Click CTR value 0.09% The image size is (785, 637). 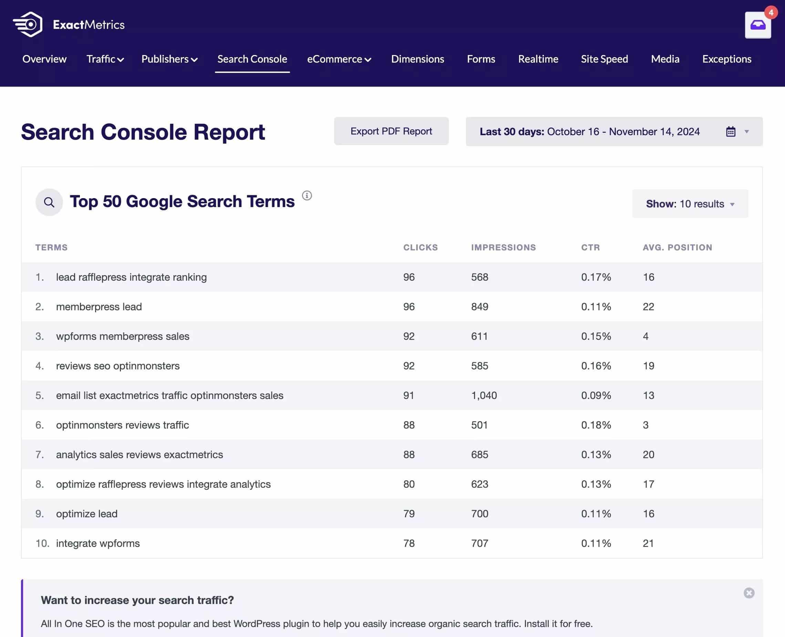tap(596, 395)
